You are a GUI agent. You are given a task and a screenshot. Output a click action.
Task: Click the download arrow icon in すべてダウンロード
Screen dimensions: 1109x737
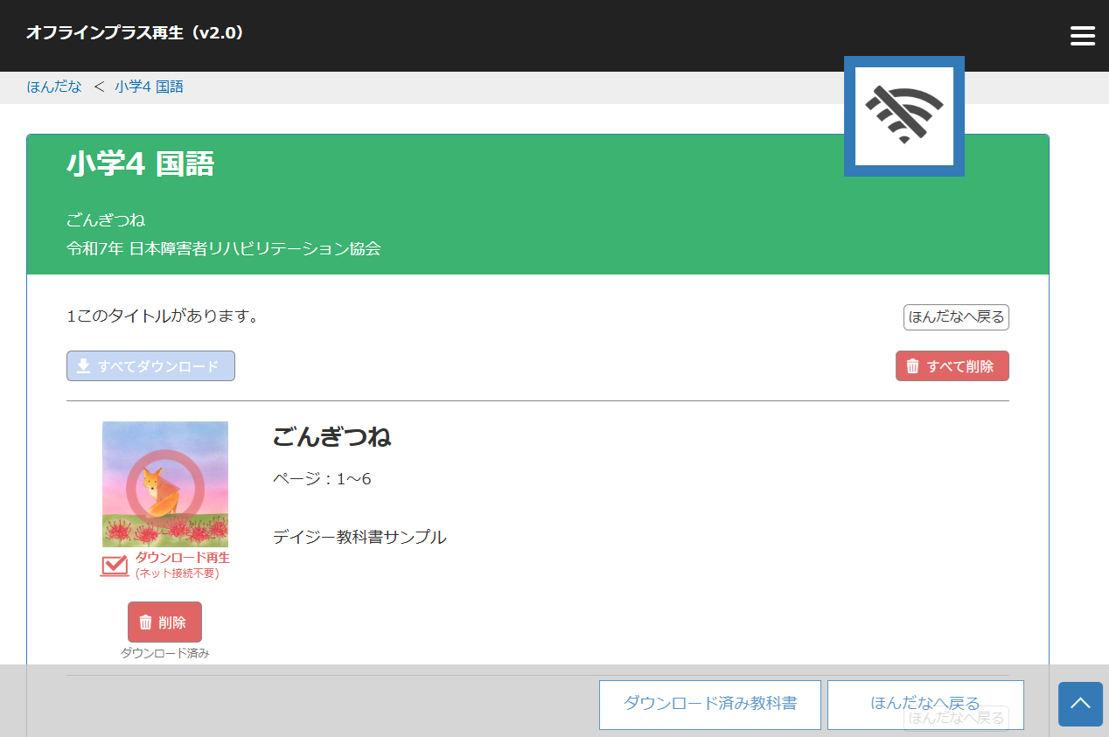[84, 366]
